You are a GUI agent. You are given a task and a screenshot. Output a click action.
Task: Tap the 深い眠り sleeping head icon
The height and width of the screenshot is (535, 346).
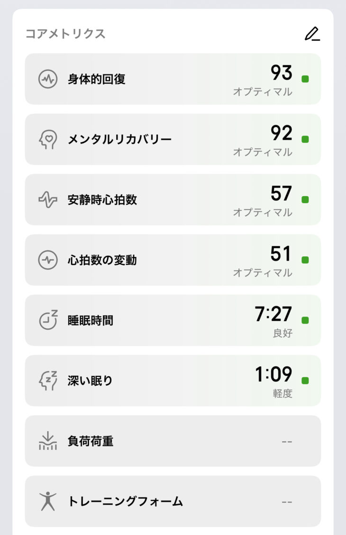tap(48, 381)
